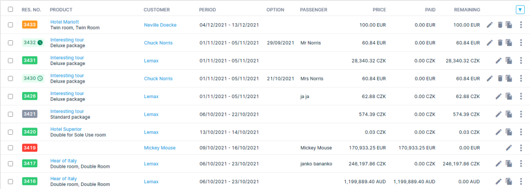
Task: Edit reservation 3433 with the pencil icon
Action: click(490, 25)
